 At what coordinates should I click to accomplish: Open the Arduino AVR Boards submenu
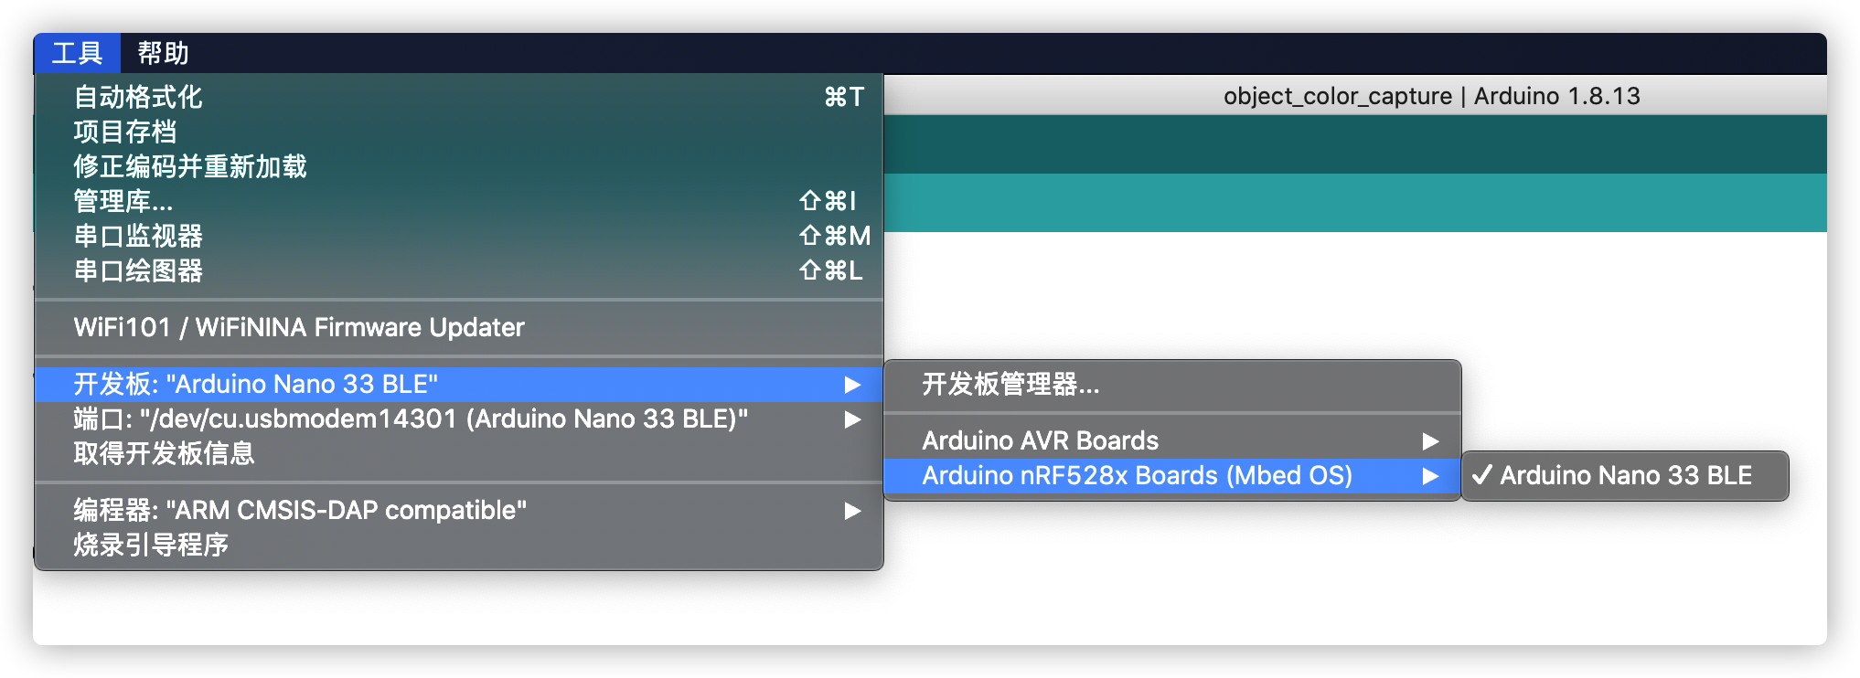[1172, 440]
